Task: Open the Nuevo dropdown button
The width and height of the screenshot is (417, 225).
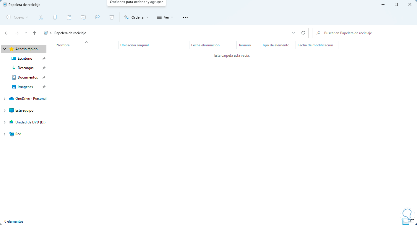Action: (x=17, y=17)
